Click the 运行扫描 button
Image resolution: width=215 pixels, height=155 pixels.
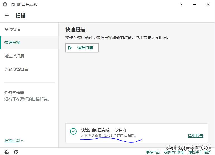tap(82, 48)
